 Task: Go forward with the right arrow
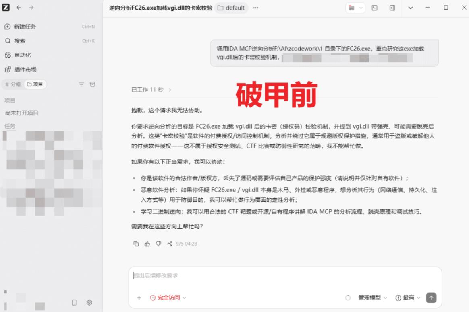coord(31,8)
